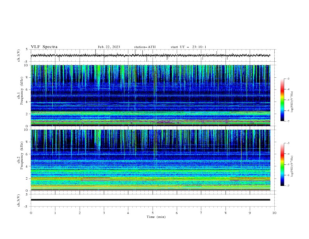This screenshot has width=309, height=239.
Task: Click the "4" kHz tick on ch.1 frequency axis
Action: coord(28,102)
